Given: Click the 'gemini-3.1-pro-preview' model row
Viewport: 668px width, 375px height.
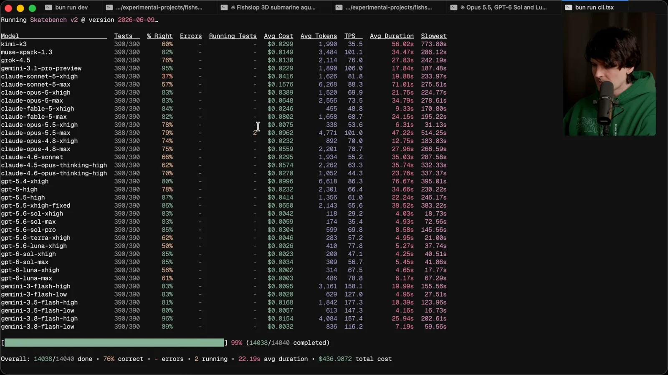Looking at the screenshot, I should click(x=223, y=68).
